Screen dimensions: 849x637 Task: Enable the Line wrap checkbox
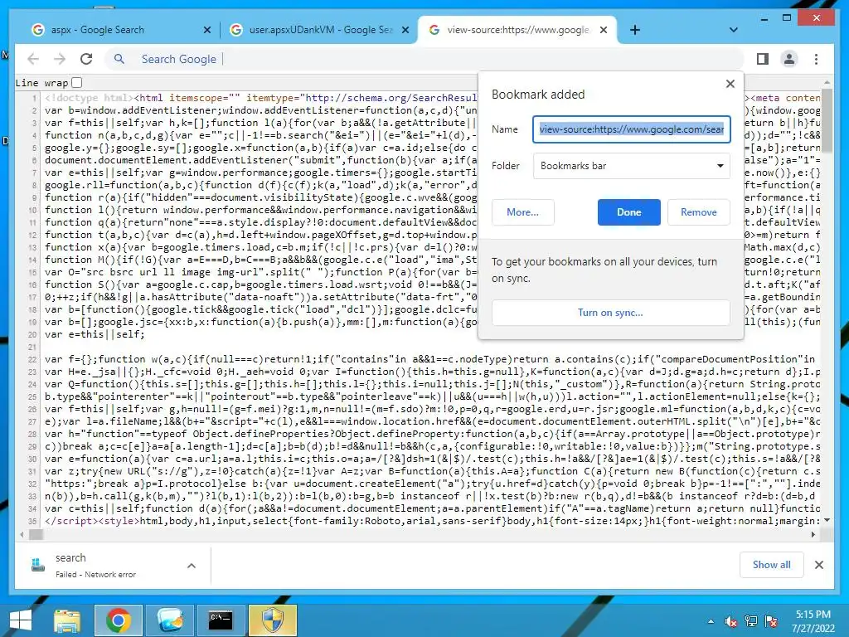[77, 83]
